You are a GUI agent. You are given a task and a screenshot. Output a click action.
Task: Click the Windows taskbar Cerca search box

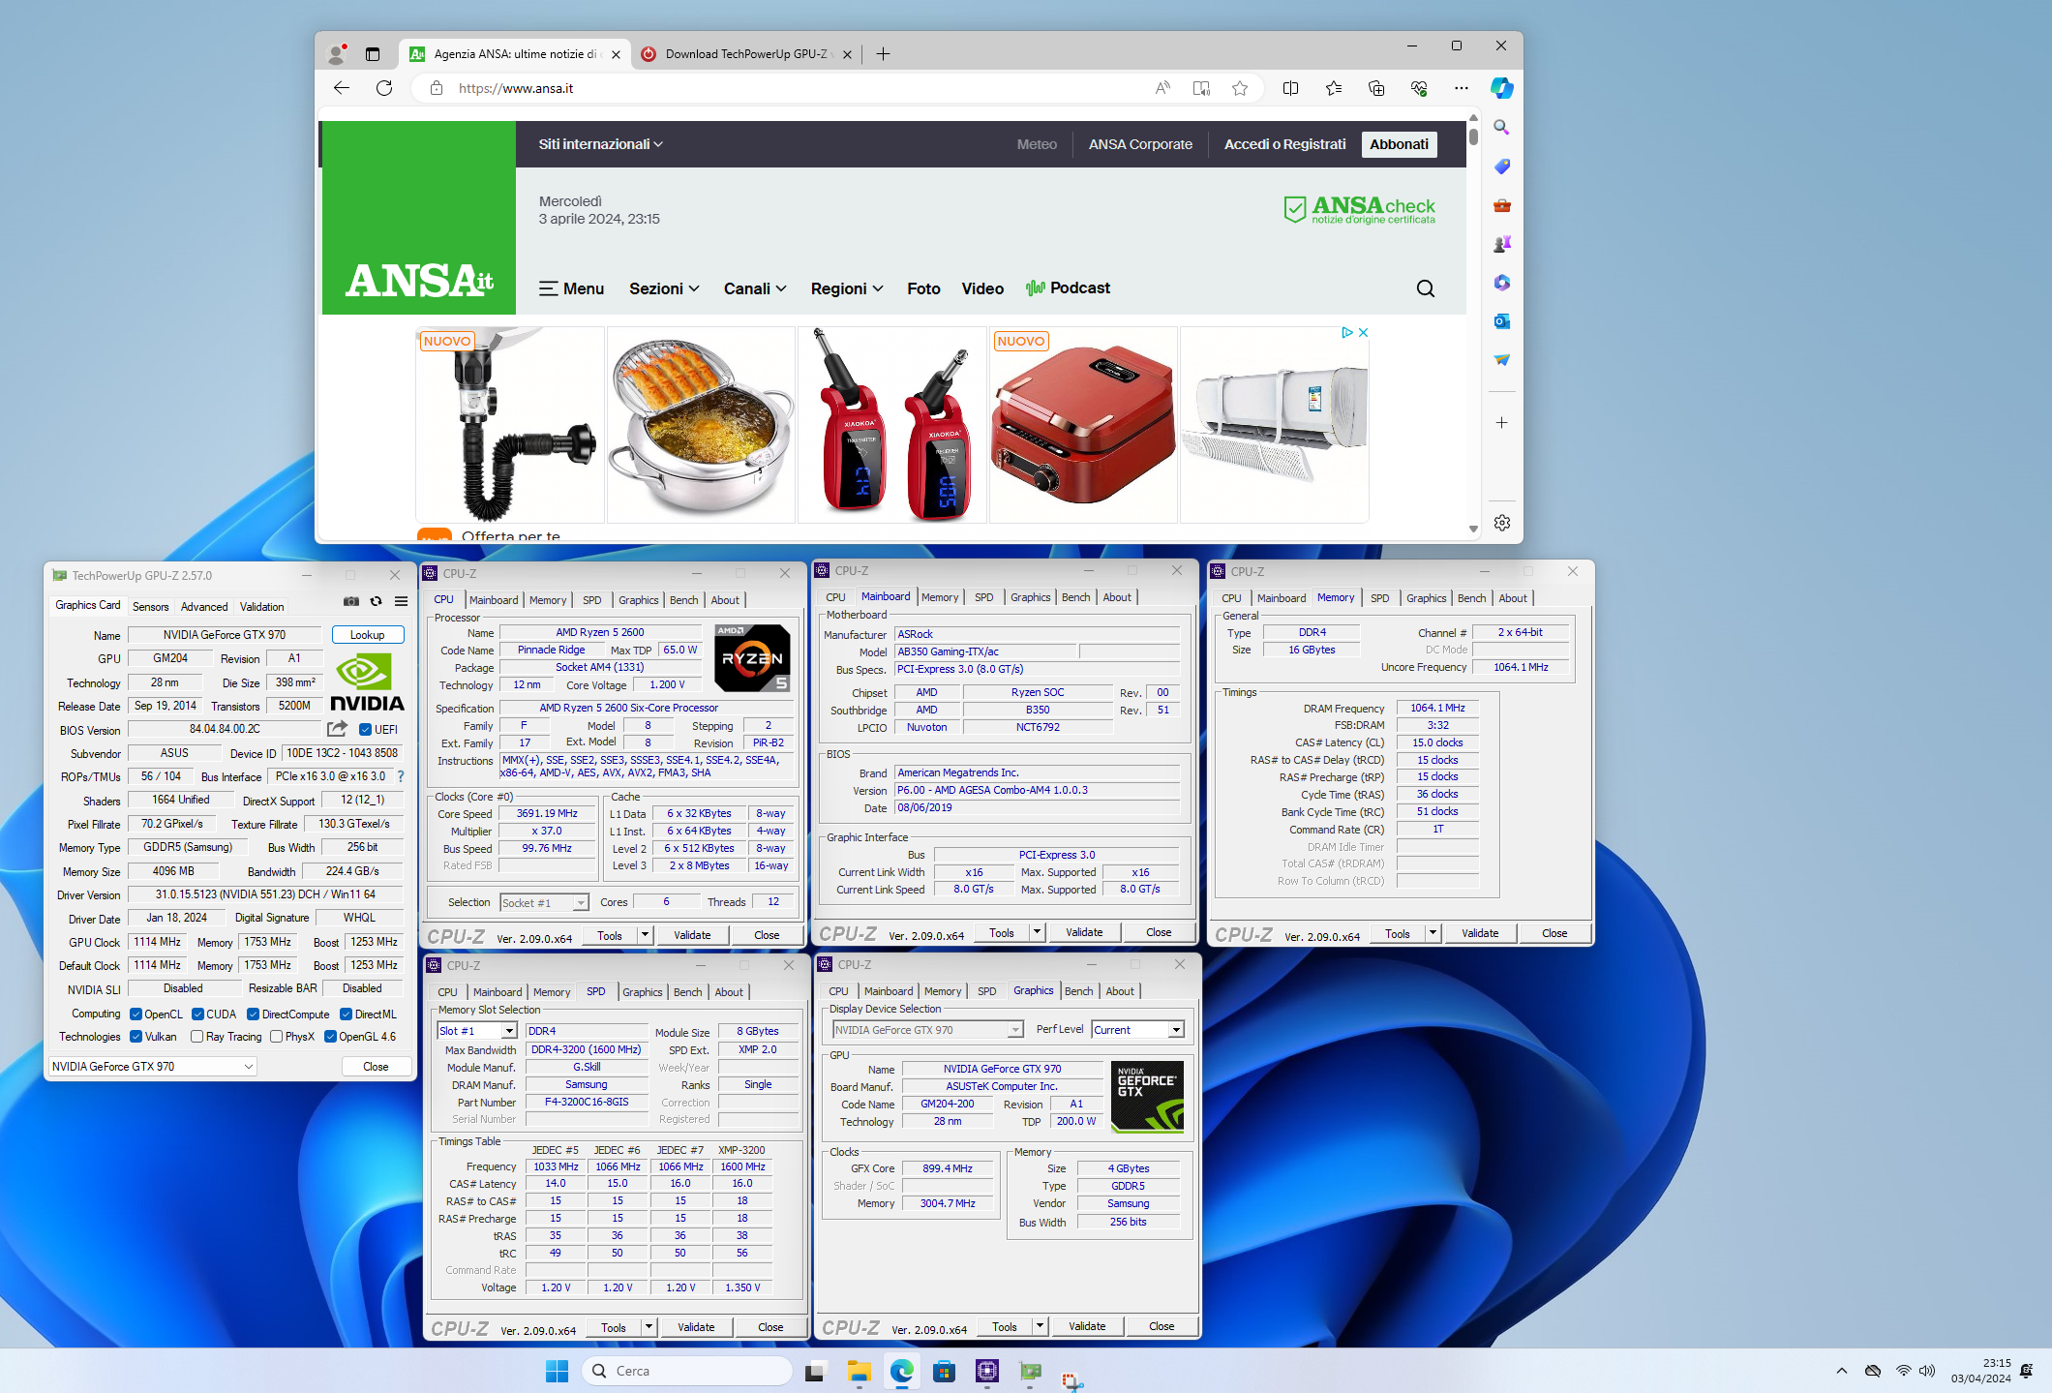pyautogui.click(x=687, y=1371)
